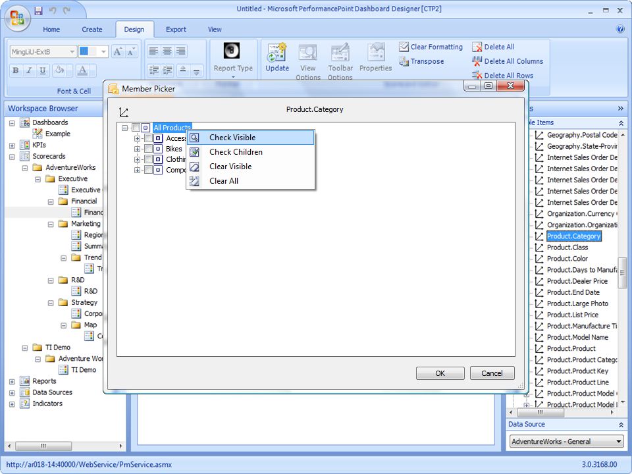
Task: Switch to the Home ribbon tab
Action: click(x=51, y=30)
